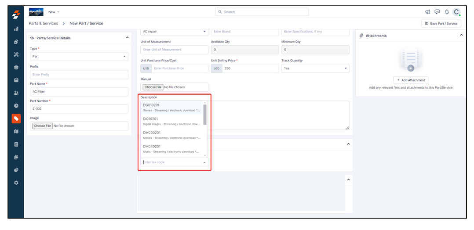474x230 pixels.
Task: Select tax code DG010201 Games
Action: click(171, 108)
